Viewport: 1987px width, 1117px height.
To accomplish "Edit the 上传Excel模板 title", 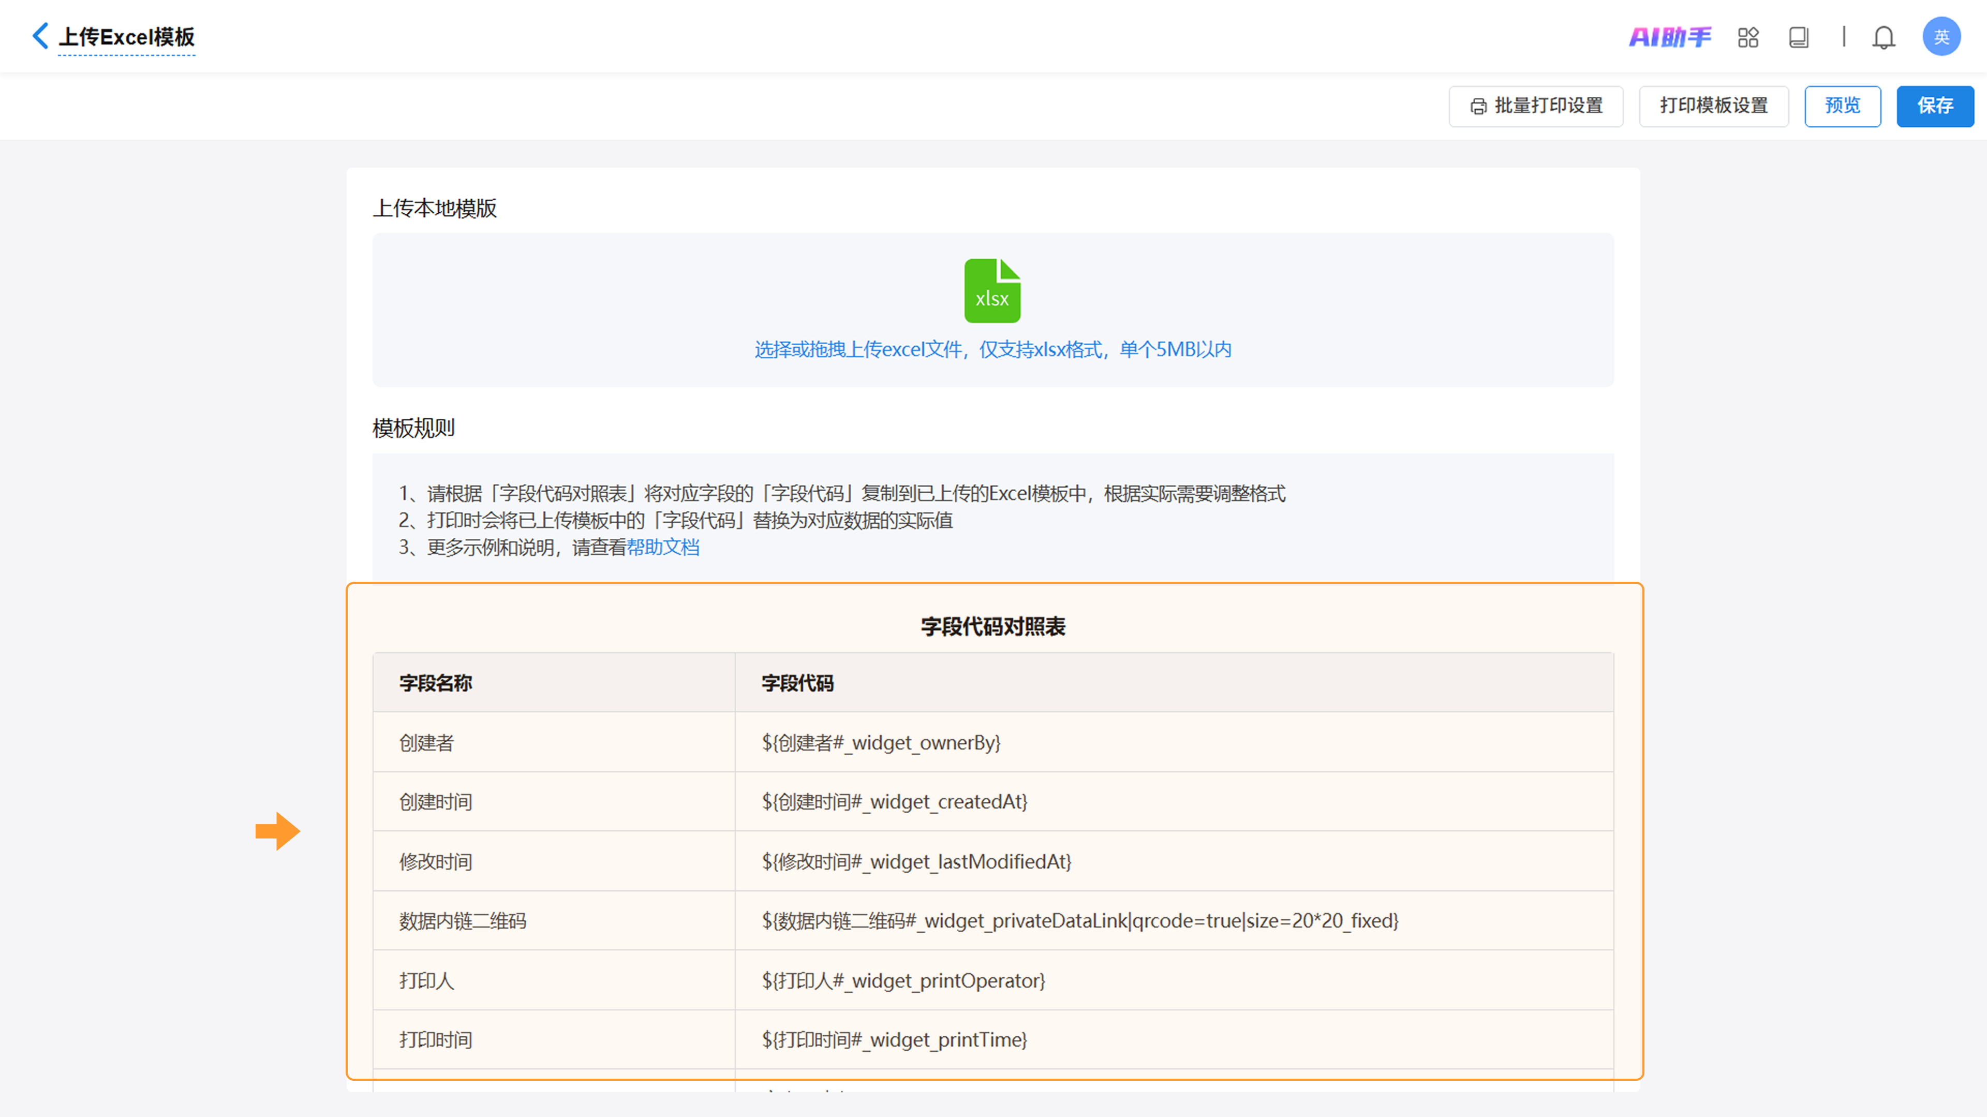I will coord(126,37).
